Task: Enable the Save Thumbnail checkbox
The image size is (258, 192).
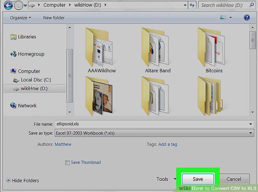Action: (x=67, y=163)
